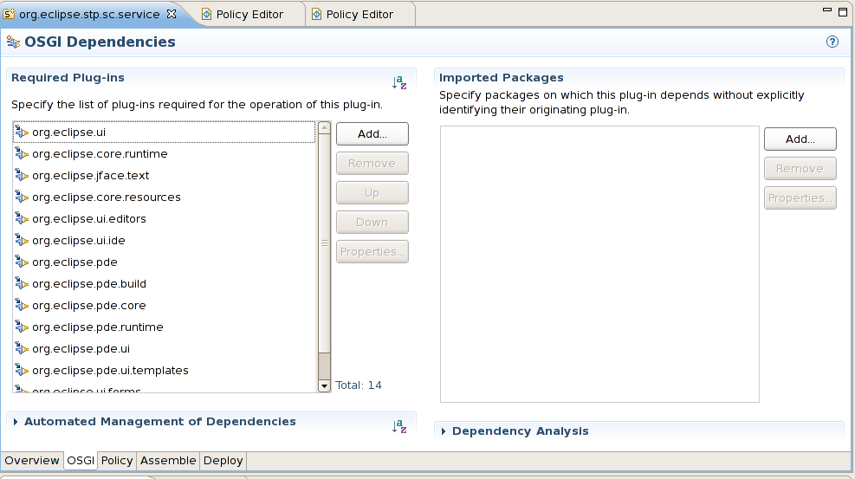Click the plug-in icon beside org.eclipse.core.runtime

click(x=22, y=153)
